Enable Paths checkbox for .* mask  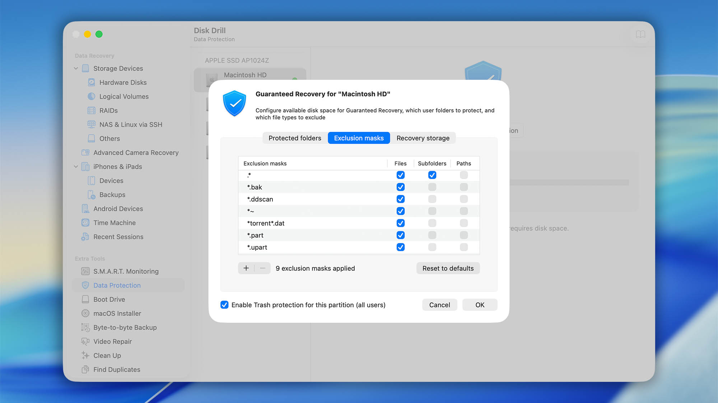pos(464,175)
